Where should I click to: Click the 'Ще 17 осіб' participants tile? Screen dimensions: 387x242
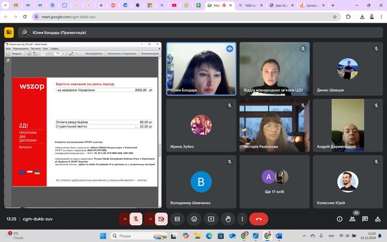point(275,182)
